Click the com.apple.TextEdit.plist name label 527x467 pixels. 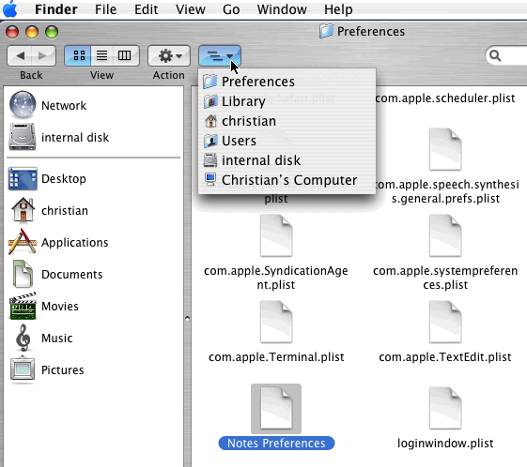[x=445, y=357]
